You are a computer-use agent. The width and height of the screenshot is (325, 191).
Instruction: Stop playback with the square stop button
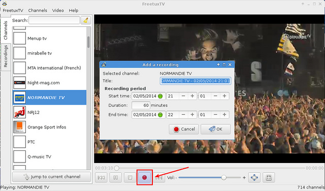[x=130, y=177]
